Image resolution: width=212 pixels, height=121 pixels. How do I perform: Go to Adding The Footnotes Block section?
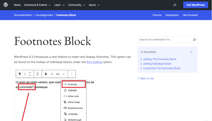point(160,59)
